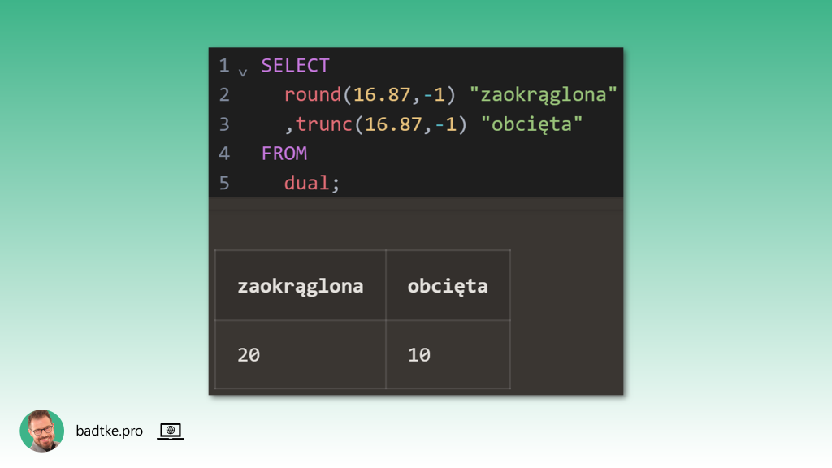Click the zaokrąglona column header in results
Image resolution: width=832 pixels, height=468 pixels.
tap(300, 286)
